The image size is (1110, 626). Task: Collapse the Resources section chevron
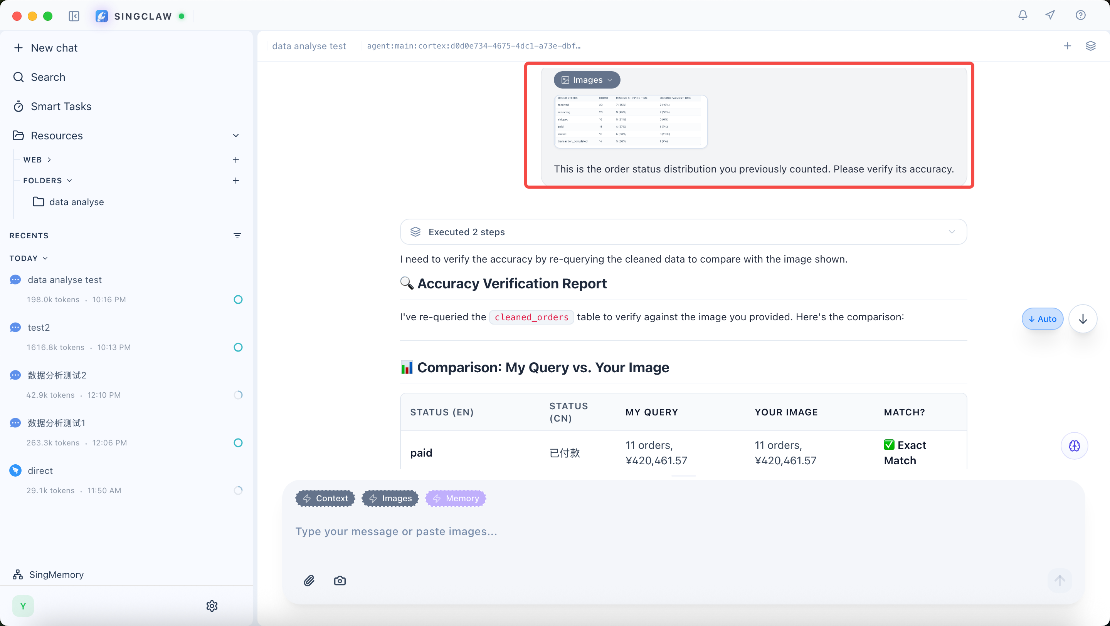(236, 136)
